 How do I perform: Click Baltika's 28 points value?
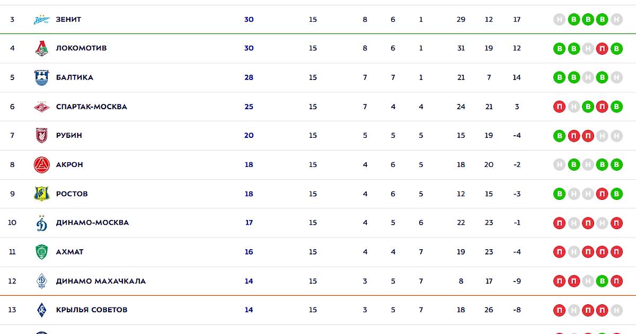coord(249,77)
